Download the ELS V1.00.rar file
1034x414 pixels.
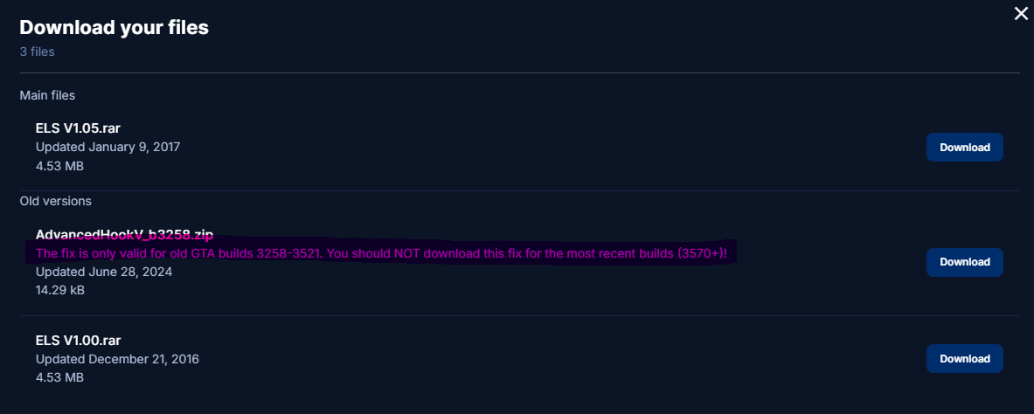pyautogui.click(x=964, y=359)
